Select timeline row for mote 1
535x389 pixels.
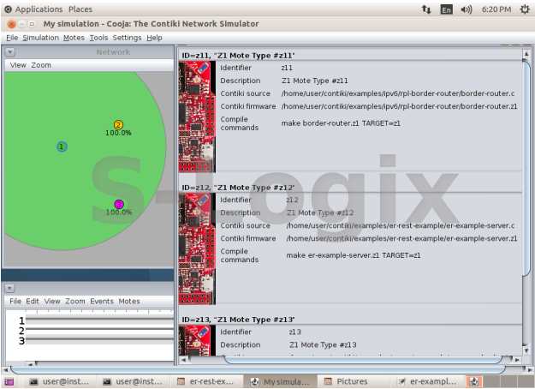(x=99, y=320)
